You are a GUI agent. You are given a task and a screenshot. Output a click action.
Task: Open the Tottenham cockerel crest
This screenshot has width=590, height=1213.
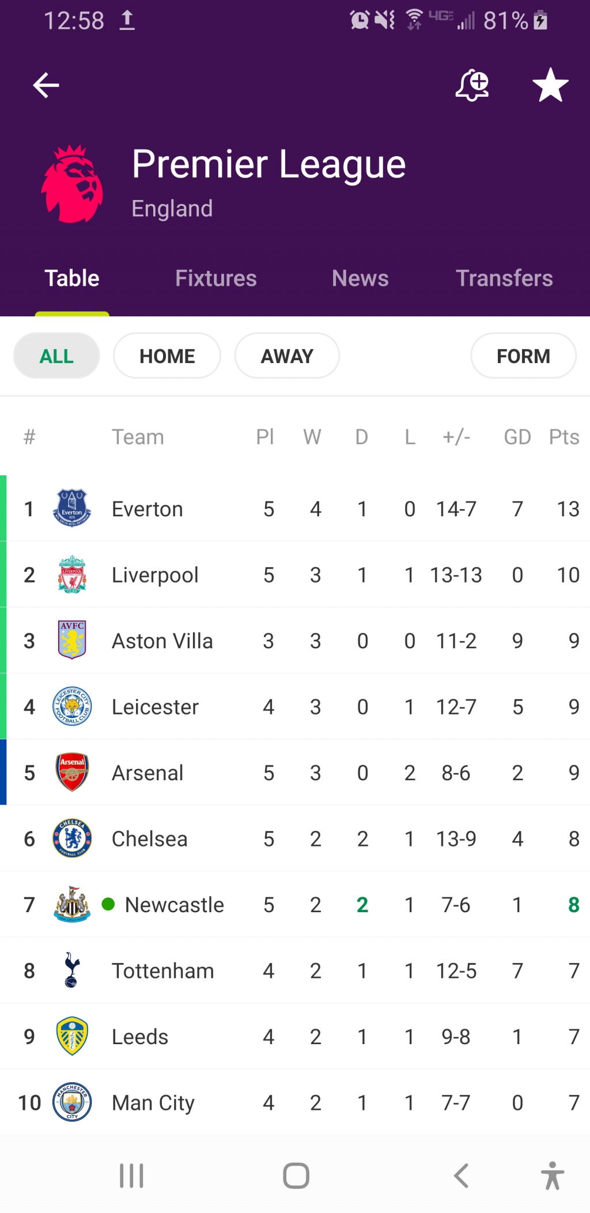72,970
